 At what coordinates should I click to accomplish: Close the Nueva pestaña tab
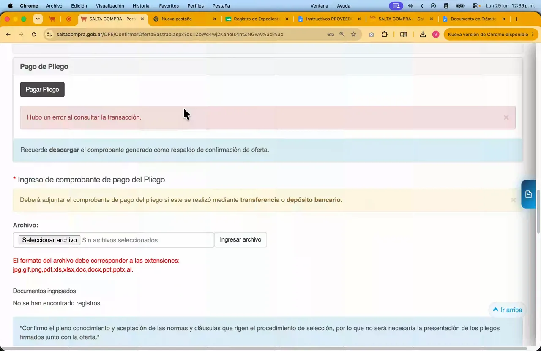point(215,19)
